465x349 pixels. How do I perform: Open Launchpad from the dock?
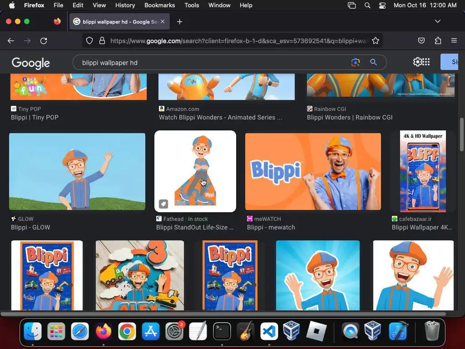pos(56,331)
